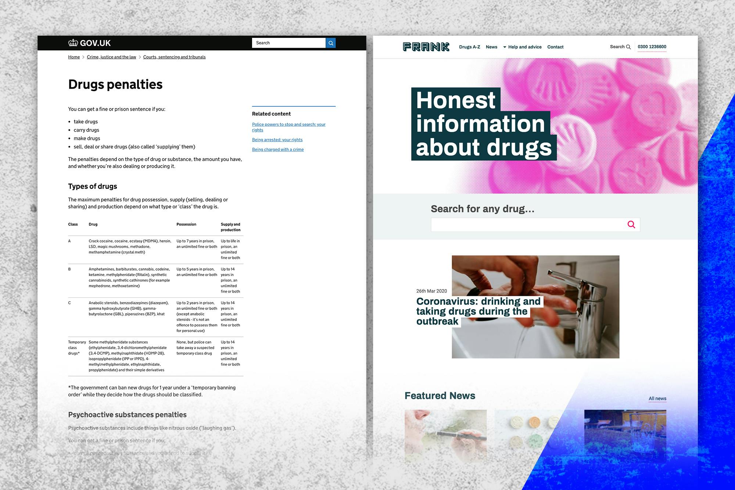Click 'Psychoactive substances penalties' heading
The image size is (735, 490).
[127, 415]
